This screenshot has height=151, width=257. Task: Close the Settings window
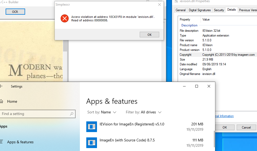click(x=209, y=86)
